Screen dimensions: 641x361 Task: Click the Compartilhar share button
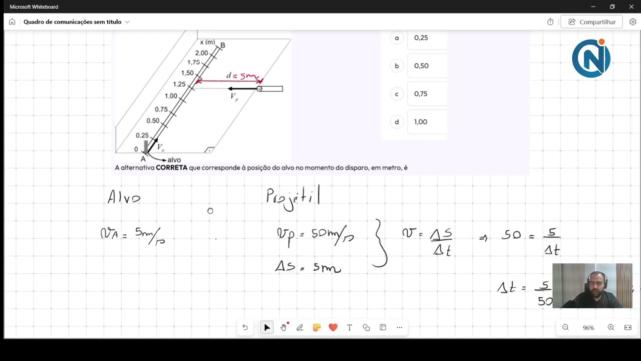pyautogui.click(x=592, y=22)
